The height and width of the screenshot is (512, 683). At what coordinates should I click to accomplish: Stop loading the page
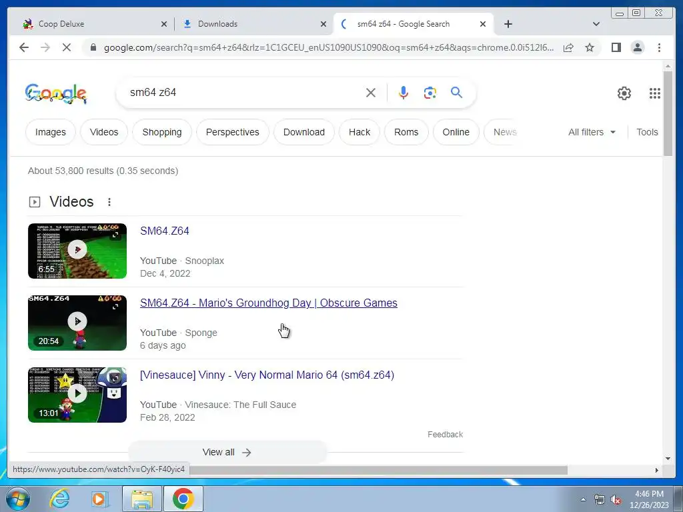tap(67, 47)
